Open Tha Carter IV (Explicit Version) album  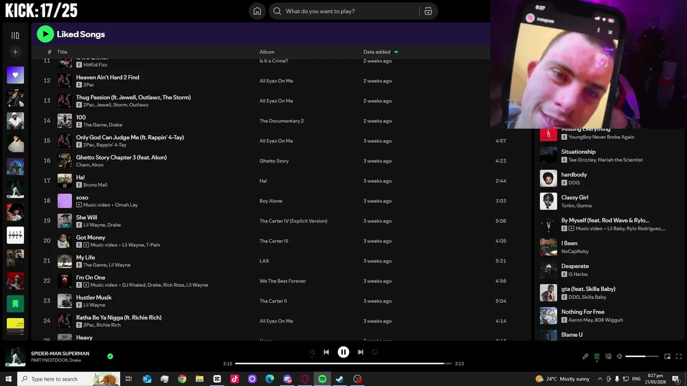point(293,221)
